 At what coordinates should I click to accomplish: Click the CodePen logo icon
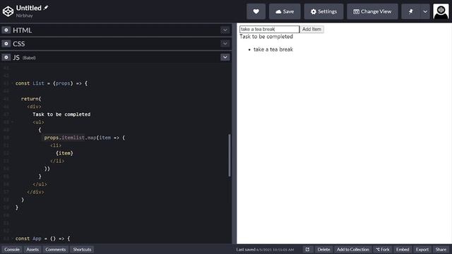(x=8, y=11)
